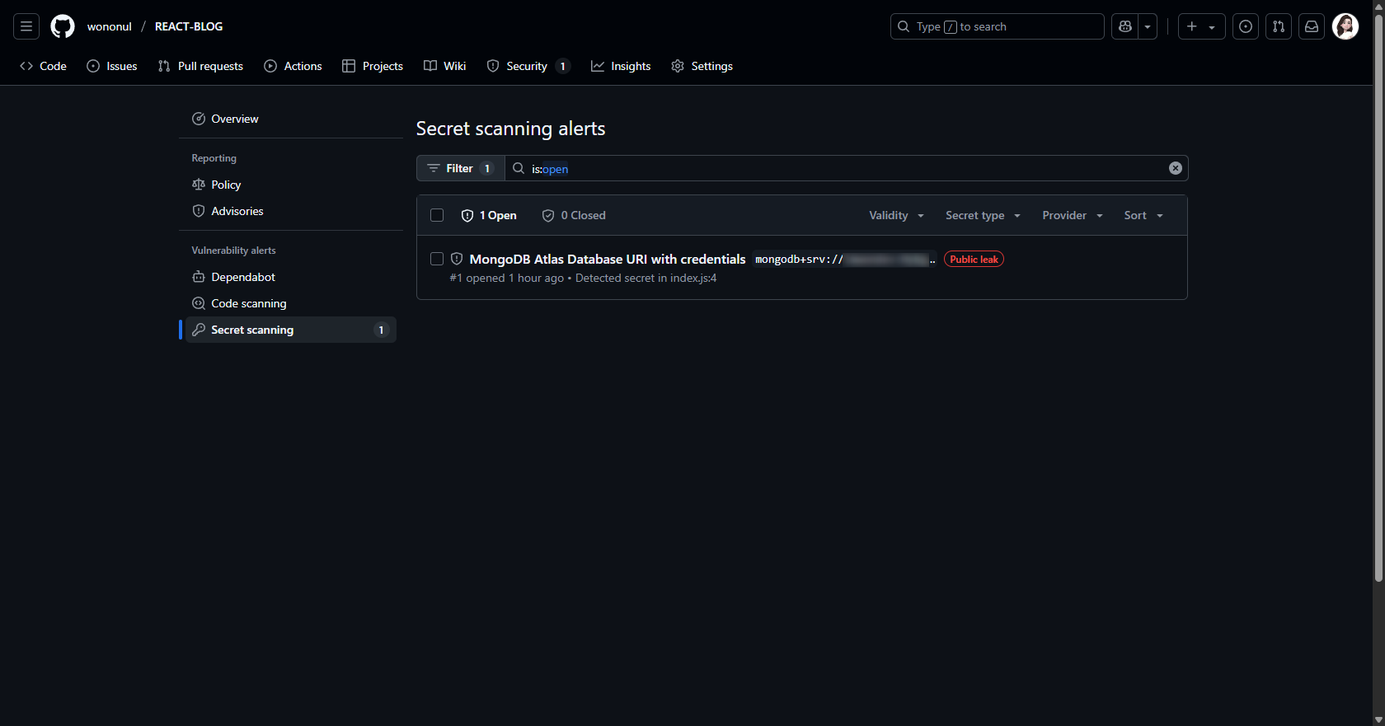Expand the Provider dropdown
Viewport: 1385px width, 726px height.
1073,215
